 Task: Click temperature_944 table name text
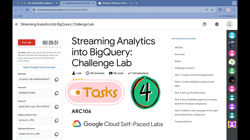pyautogui.click(x=29, y=134)
